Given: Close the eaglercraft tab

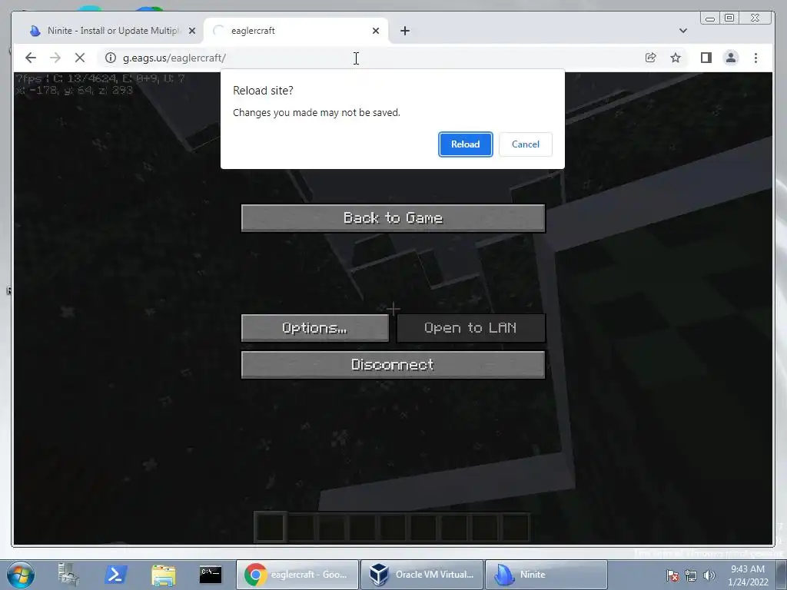Looking at the screenshot, I should (x=375, y=31).
